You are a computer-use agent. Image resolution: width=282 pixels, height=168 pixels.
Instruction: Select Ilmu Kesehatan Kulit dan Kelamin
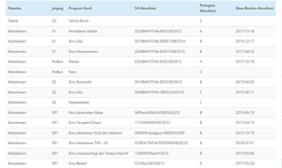pos(95,133)
